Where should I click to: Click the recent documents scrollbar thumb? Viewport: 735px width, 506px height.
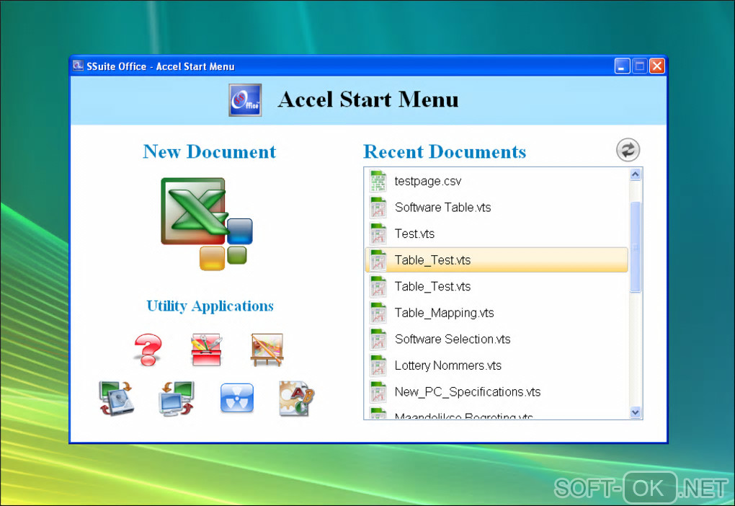[635, 247]
